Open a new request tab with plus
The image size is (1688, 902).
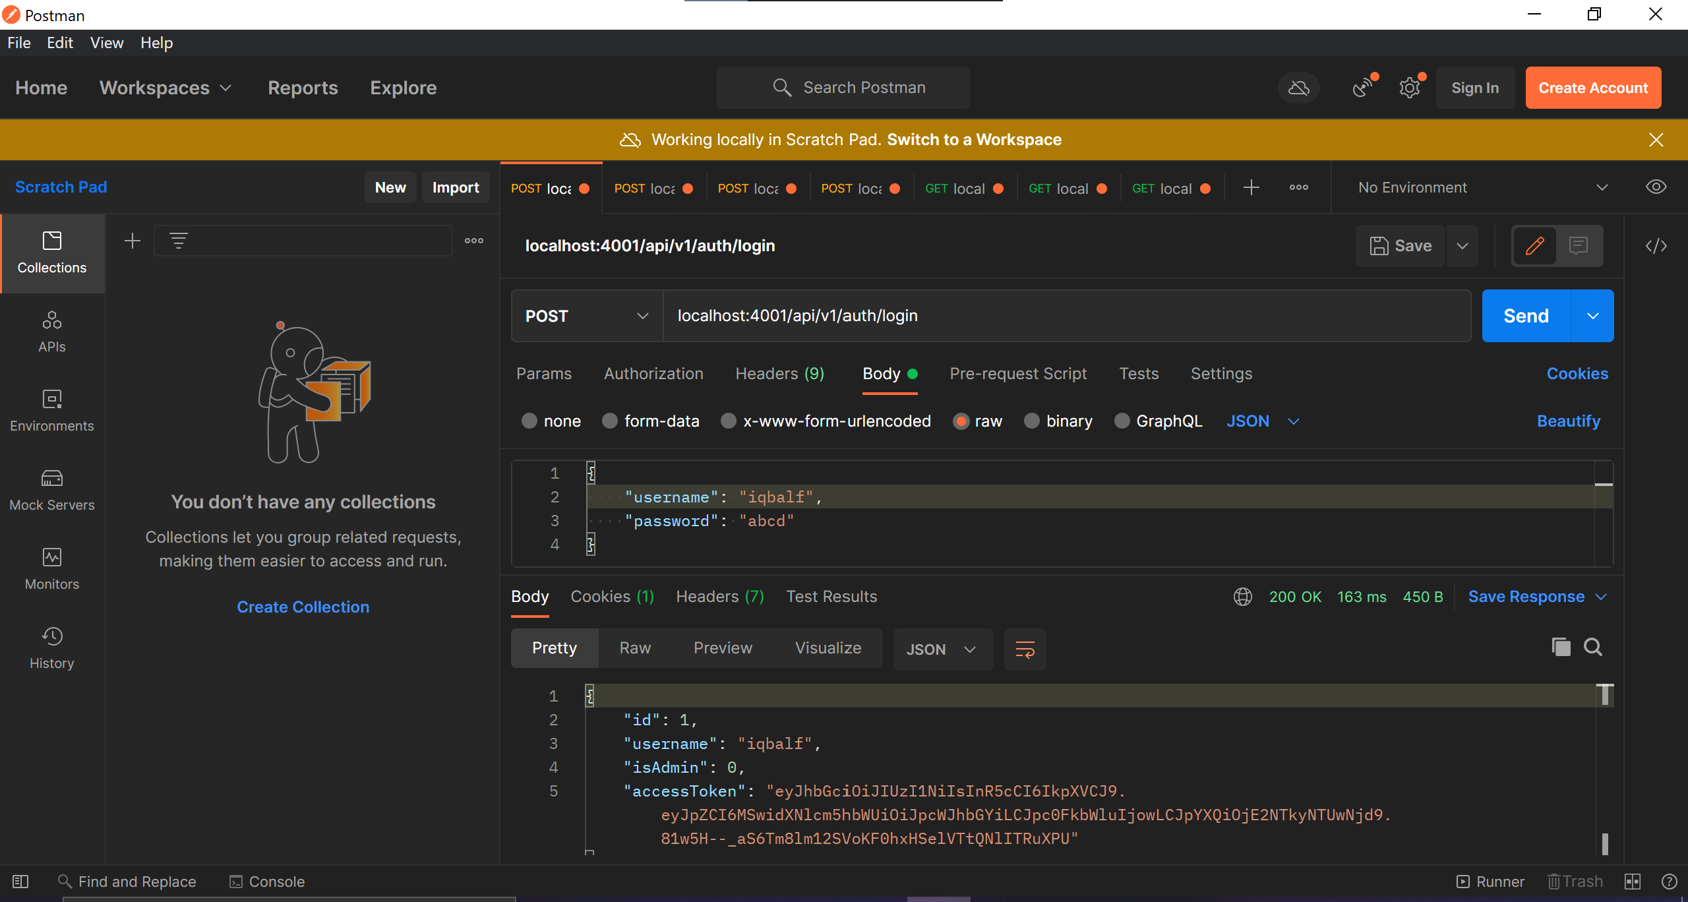pos(1251,187)
